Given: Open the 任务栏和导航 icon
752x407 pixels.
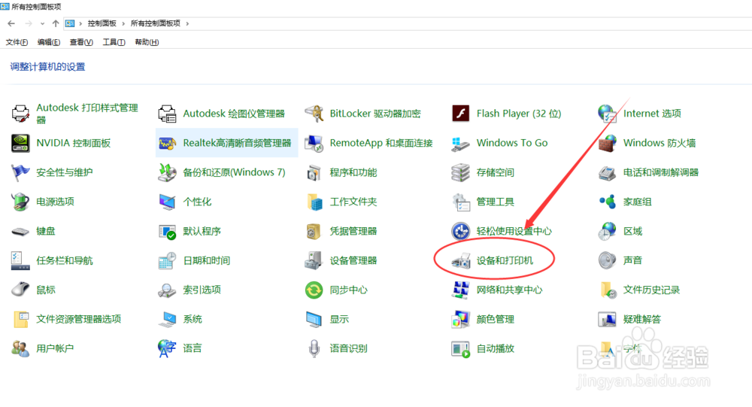Looking at the screenshot, I should [x=20, y=260].
